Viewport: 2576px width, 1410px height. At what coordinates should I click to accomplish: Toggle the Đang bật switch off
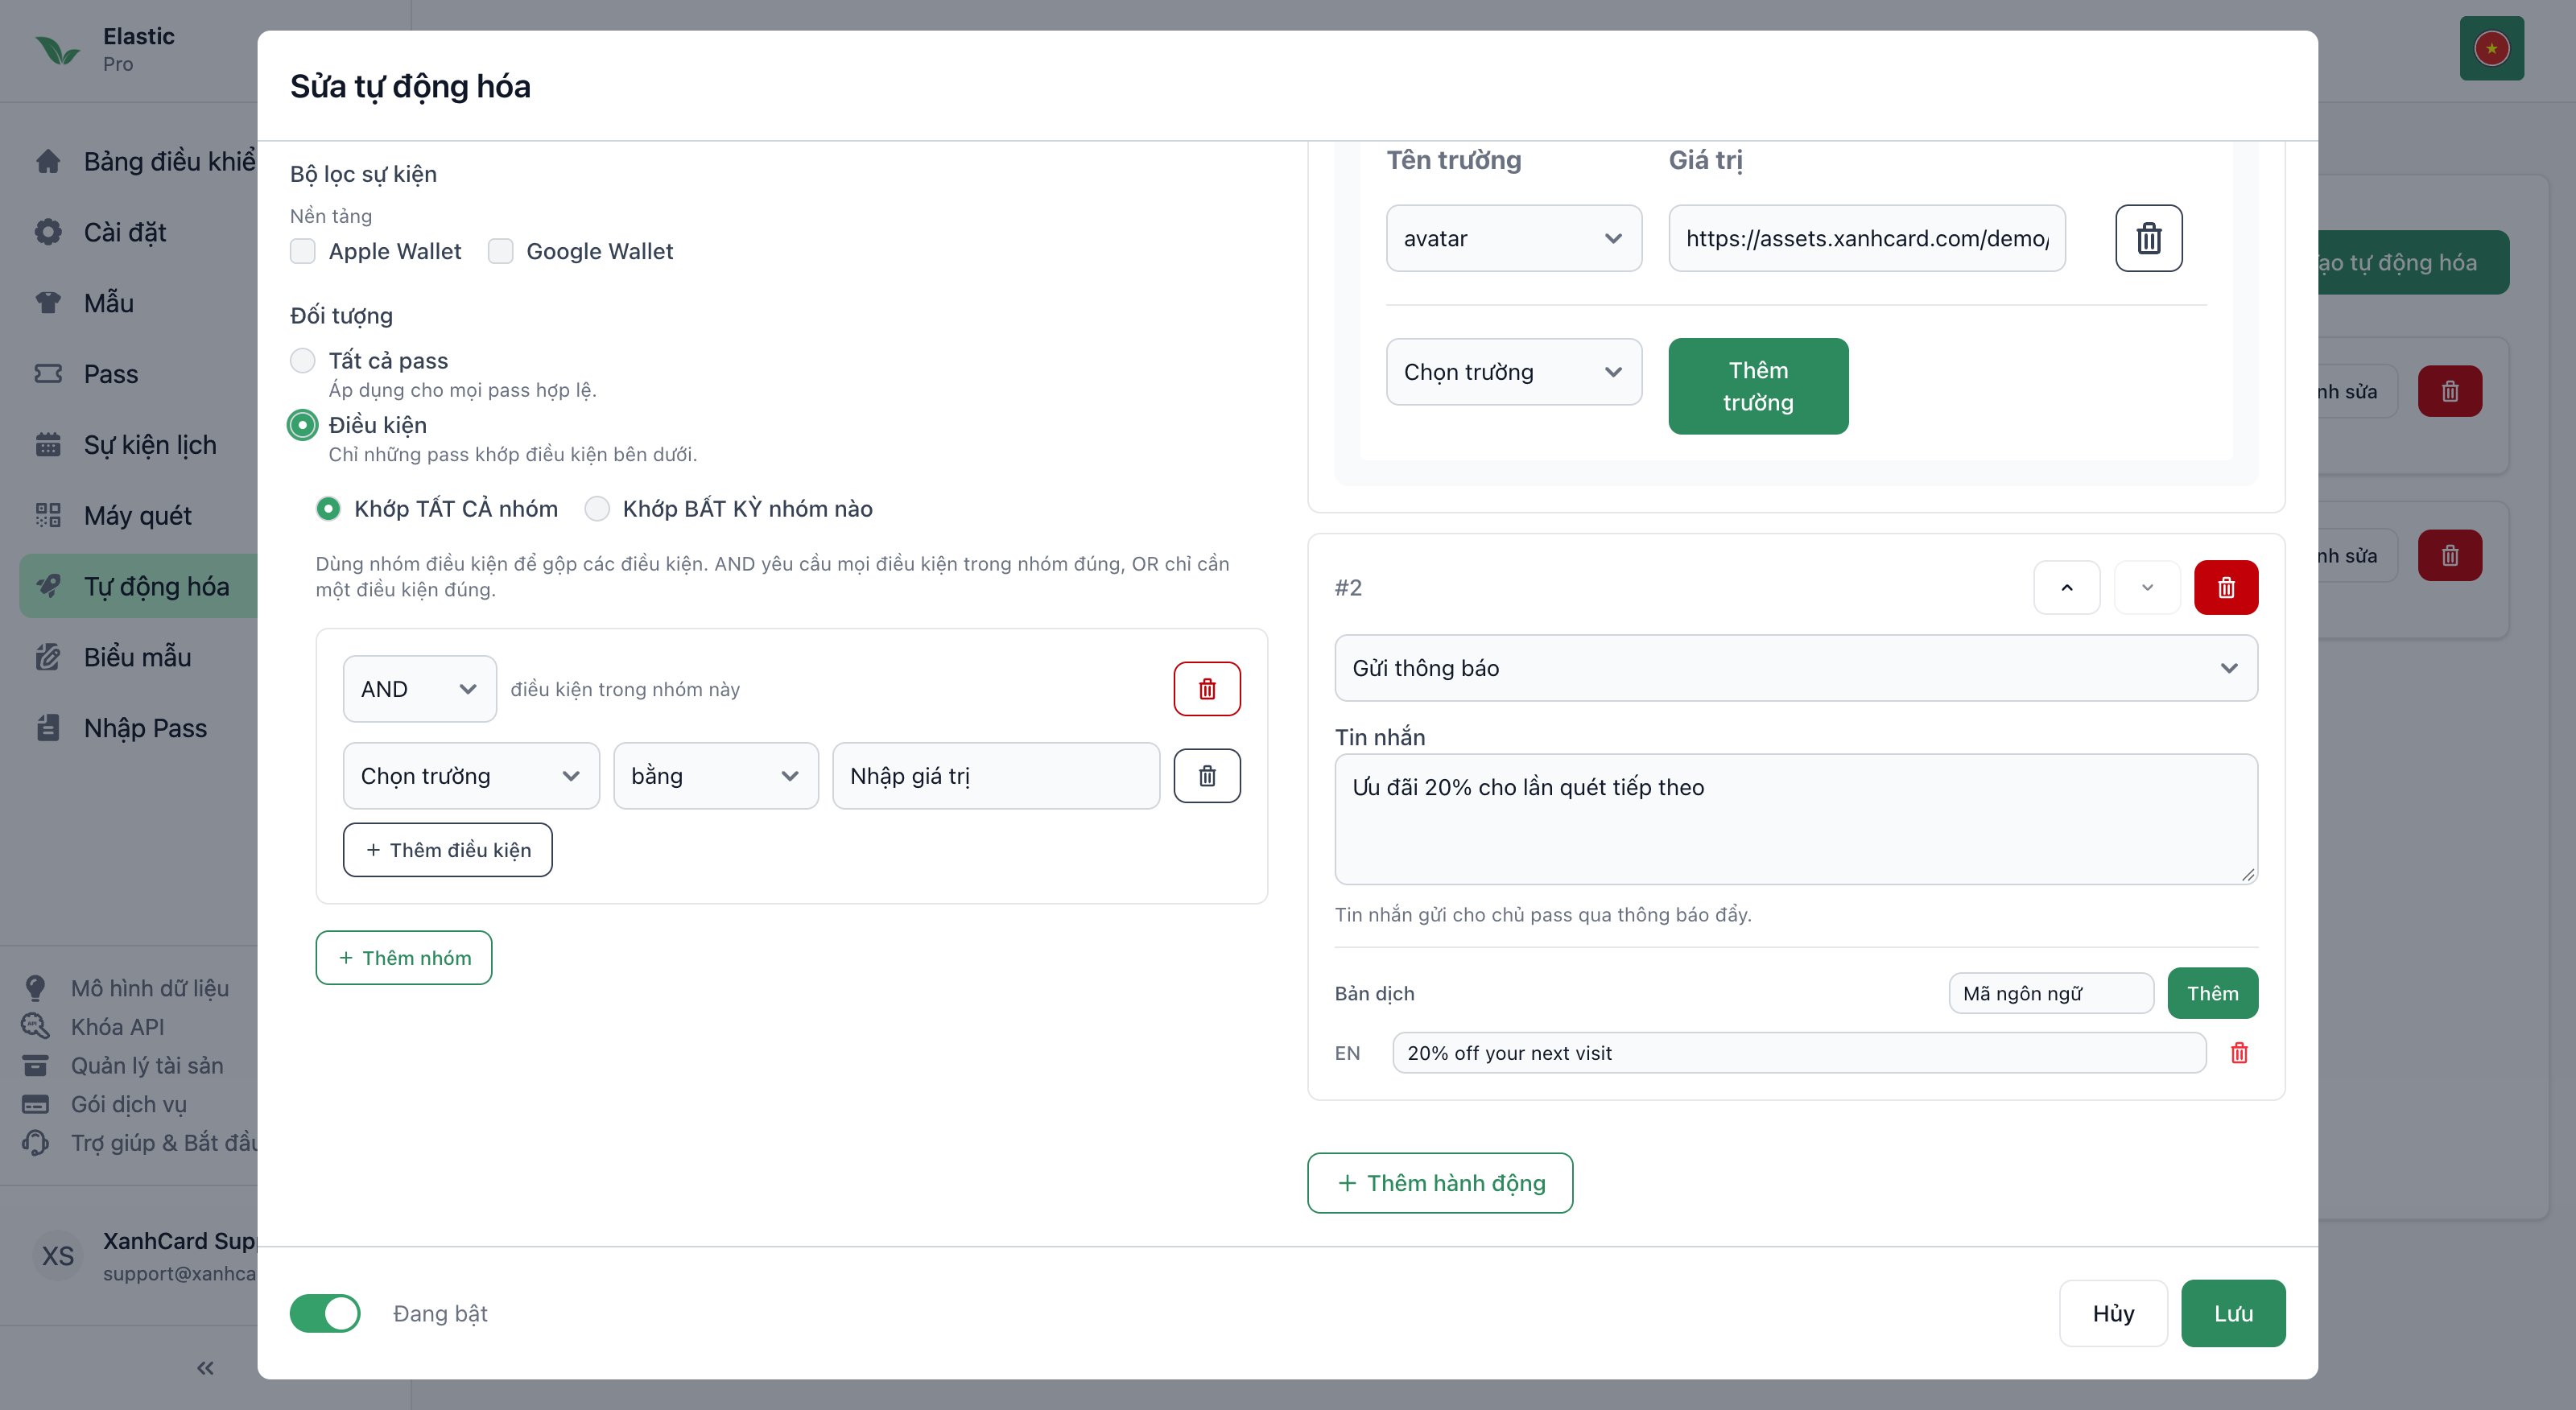coord(325,1313)
